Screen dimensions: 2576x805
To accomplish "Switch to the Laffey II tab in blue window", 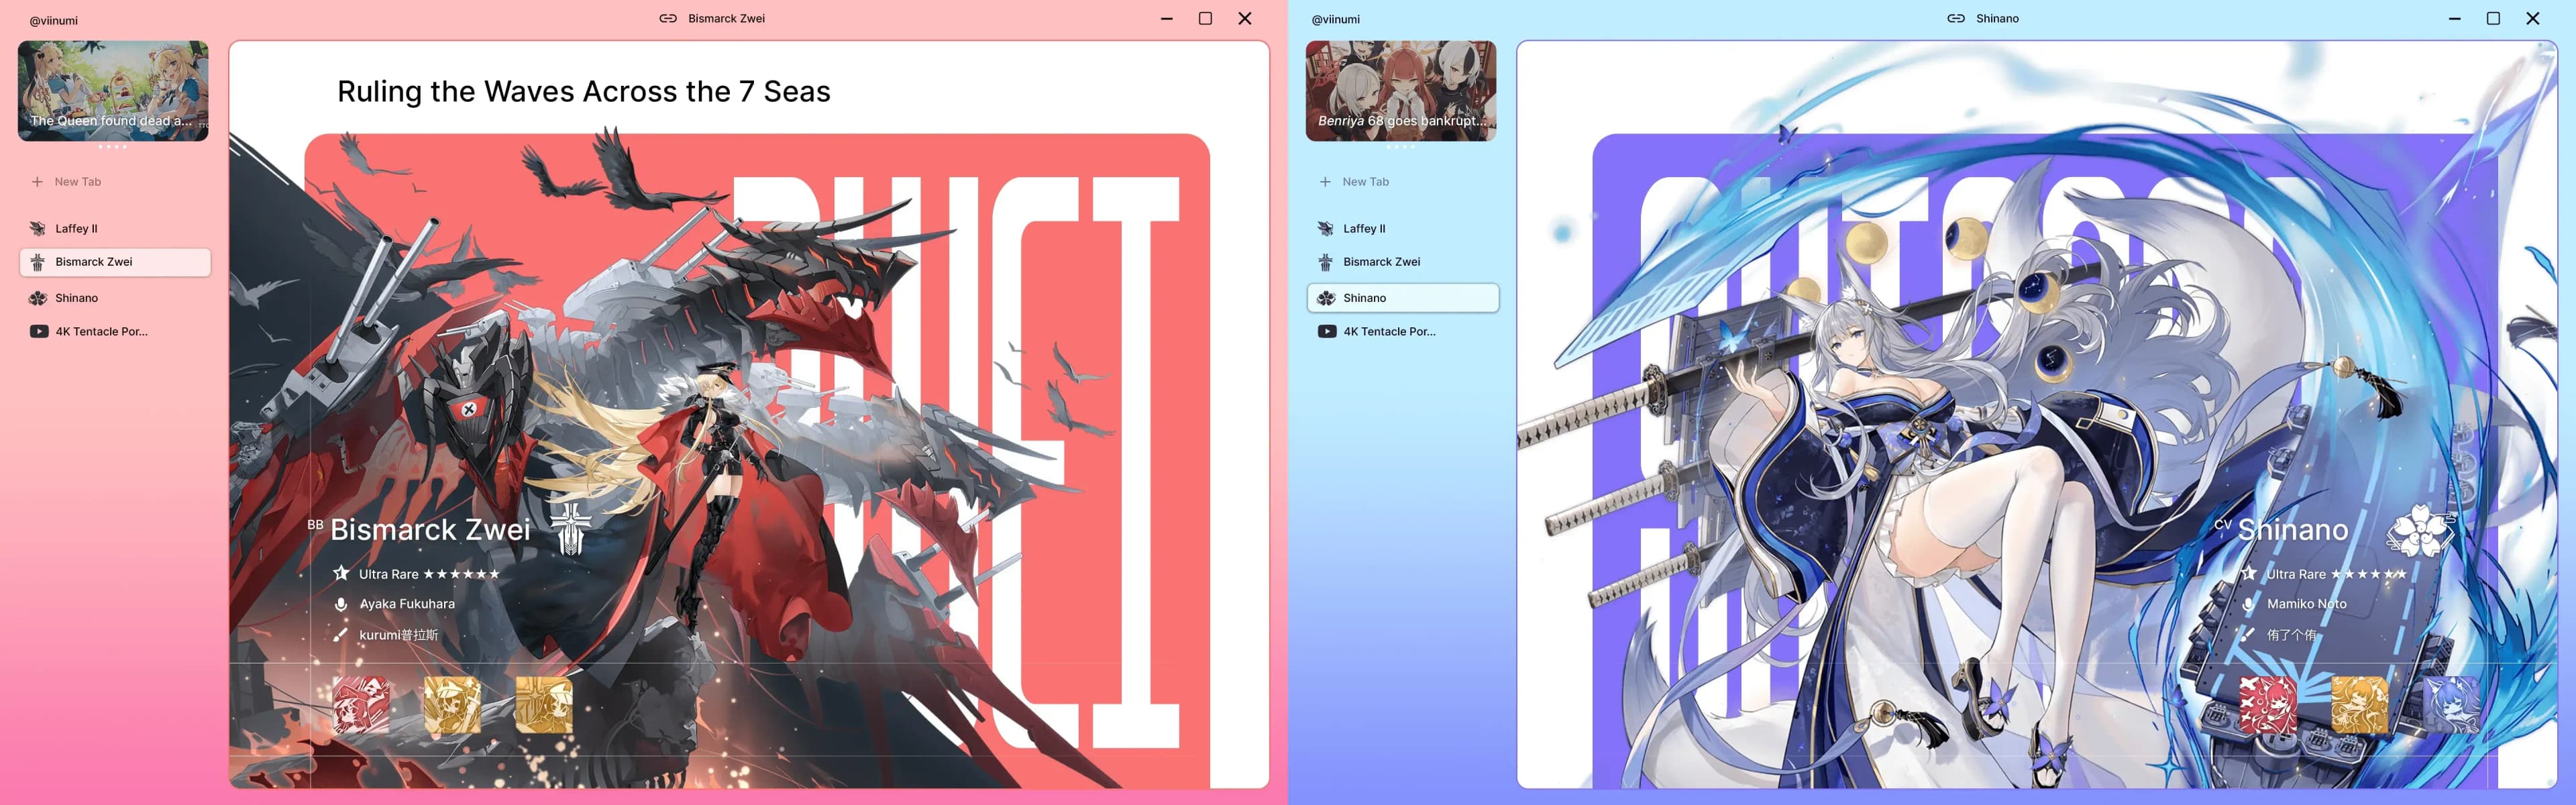I will coord(1403,229).
